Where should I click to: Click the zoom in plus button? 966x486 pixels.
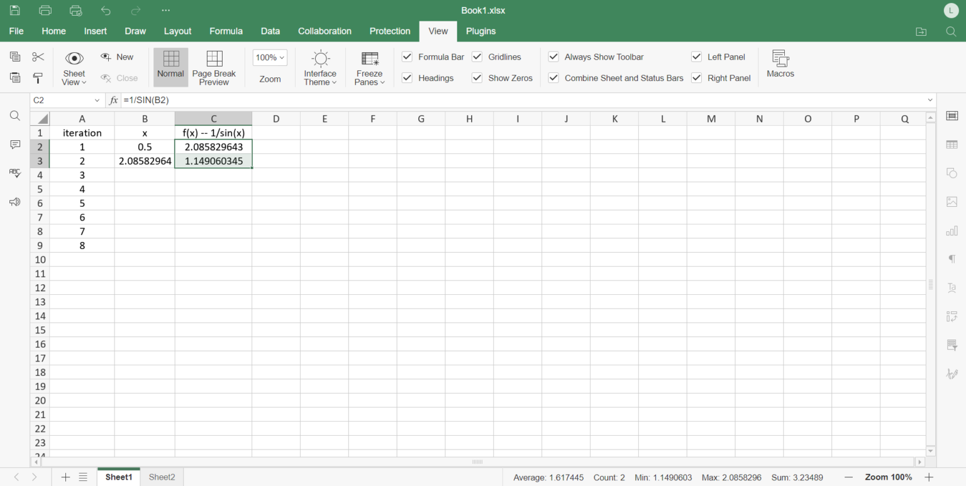click(x=928, y=477)
